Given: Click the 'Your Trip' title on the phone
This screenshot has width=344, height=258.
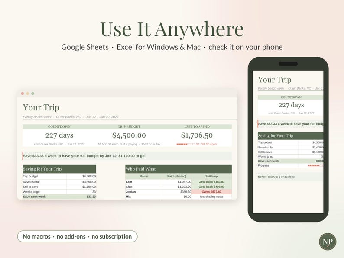Looking at the screenshot, I should click(275, 80).
